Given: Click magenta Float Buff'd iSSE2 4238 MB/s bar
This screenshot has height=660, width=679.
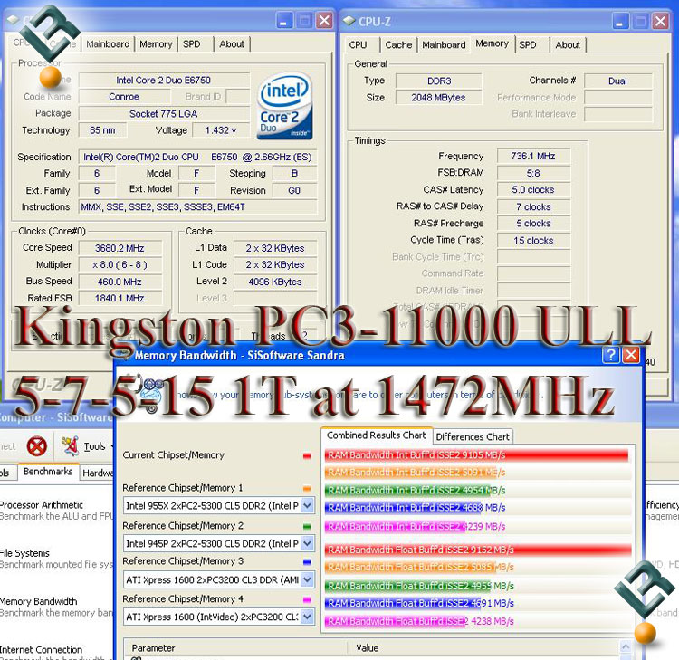Looking at the screenshot, I should click(397, 621).
